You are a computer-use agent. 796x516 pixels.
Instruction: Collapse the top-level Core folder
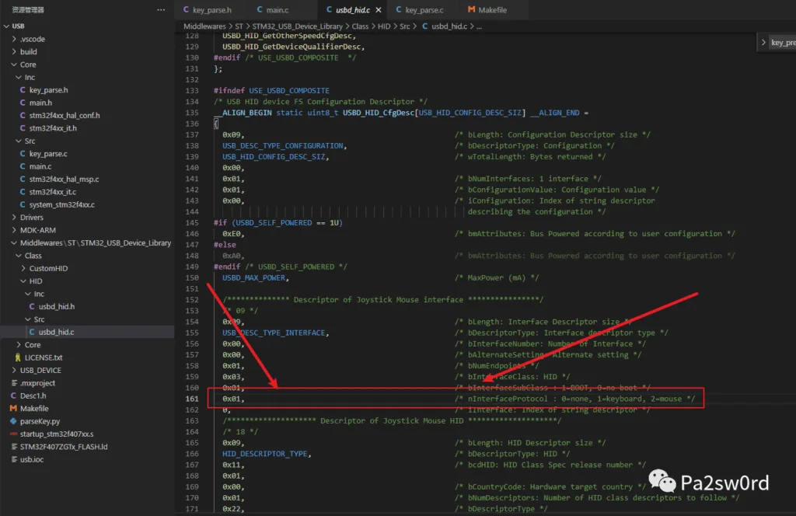(14, 64)
